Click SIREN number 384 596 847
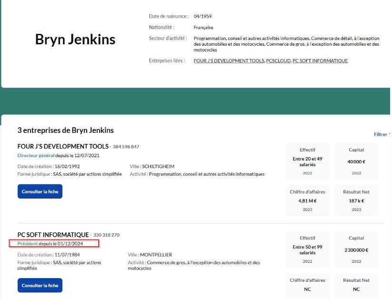This screenshot has width=392, height=300. [126, 147]
